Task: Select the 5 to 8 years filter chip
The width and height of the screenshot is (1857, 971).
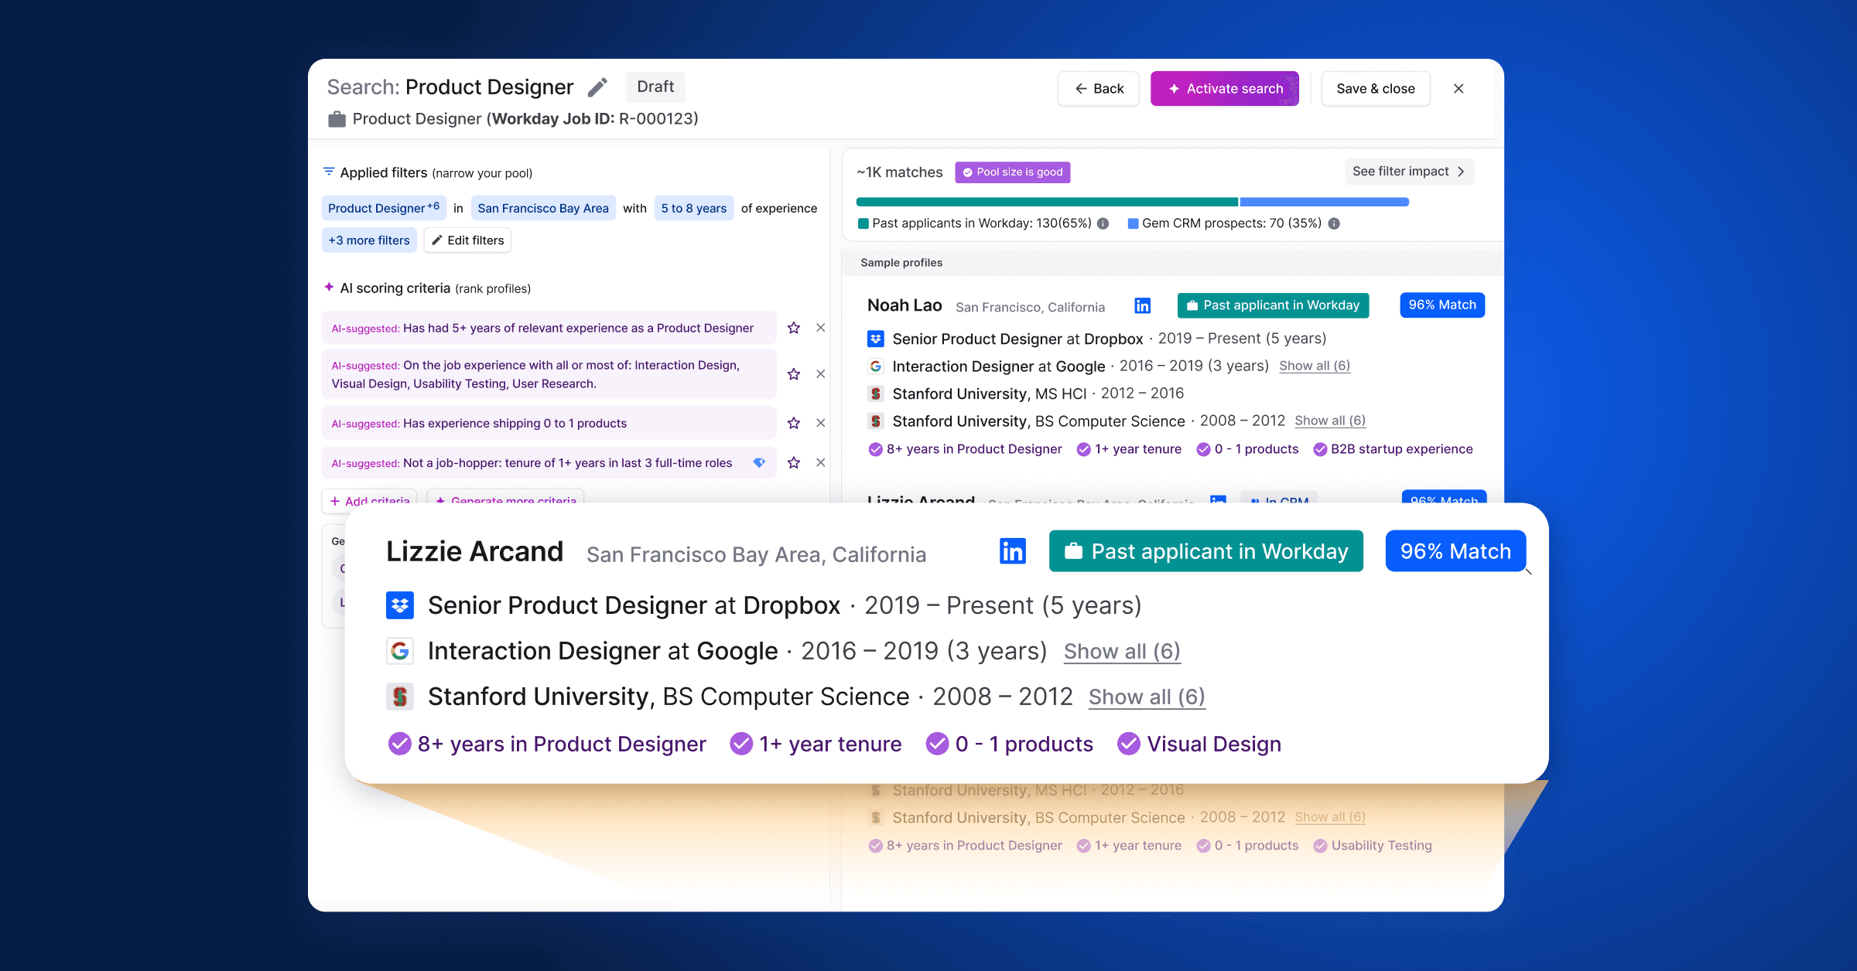Action: tap(693, 208)
